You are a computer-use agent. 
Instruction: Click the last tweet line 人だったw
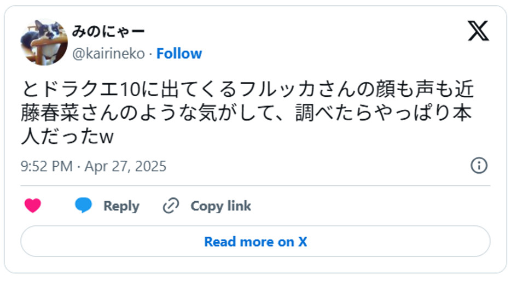pos(67,137)
